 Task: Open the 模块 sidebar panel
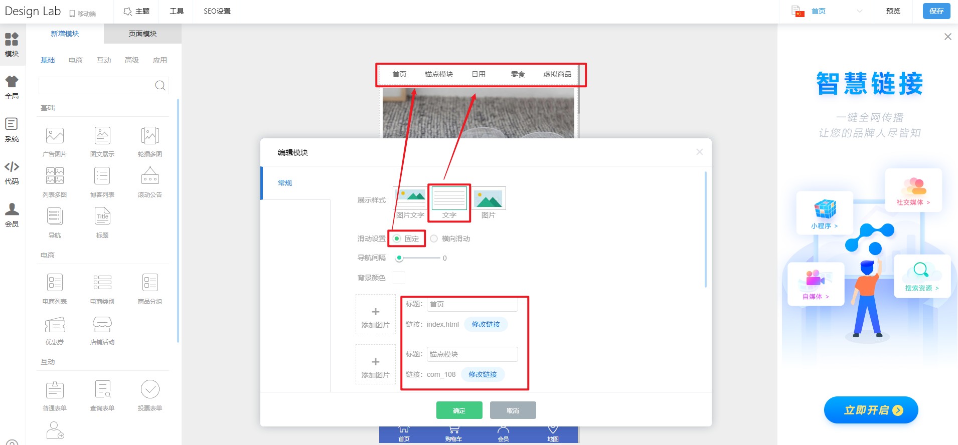12,45
